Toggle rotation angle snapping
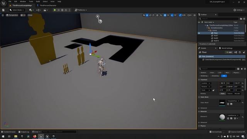247x139 pixels. pos(172,15)
